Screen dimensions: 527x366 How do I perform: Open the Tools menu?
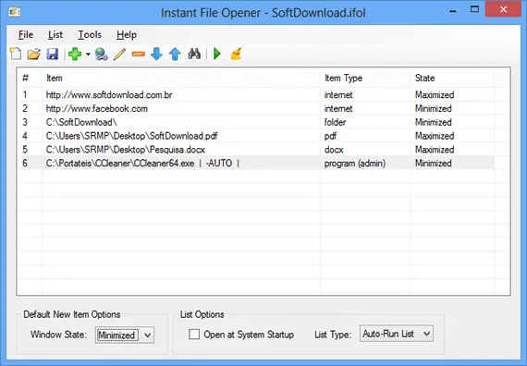(90, 34)
